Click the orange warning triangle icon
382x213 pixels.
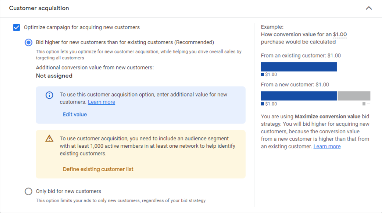point(49,139)
